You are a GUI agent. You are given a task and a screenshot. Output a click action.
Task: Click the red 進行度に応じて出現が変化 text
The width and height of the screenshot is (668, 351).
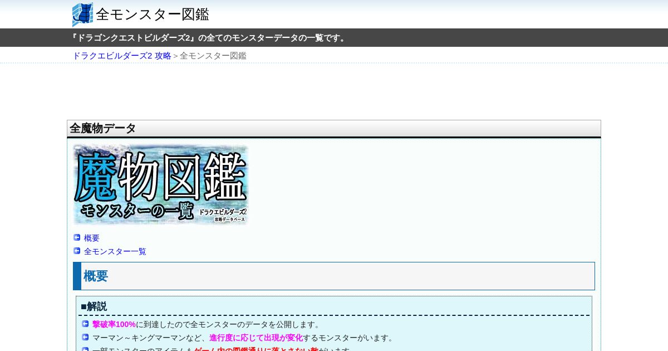point(256,338)
